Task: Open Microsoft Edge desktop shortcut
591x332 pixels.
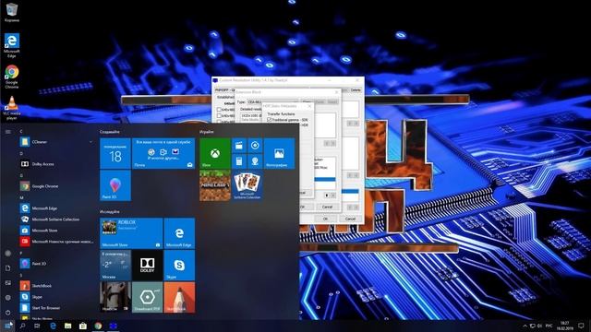Action: tap(12, 45)
